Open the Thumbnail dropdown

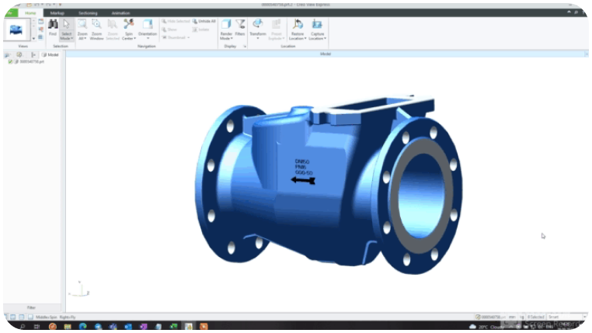176,38
